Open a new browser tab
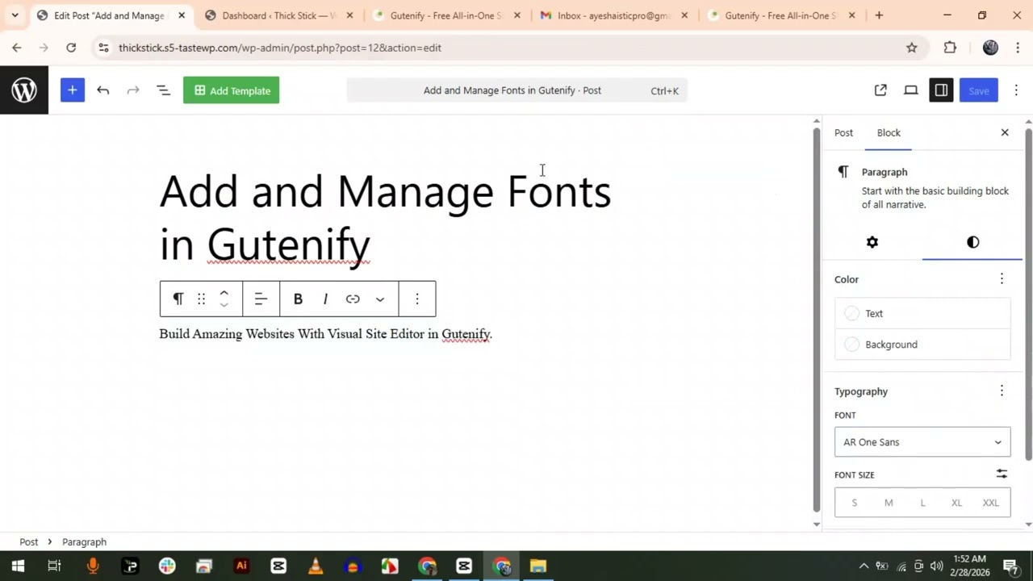This screenshot has height=581, width=1033. (879, 15)
